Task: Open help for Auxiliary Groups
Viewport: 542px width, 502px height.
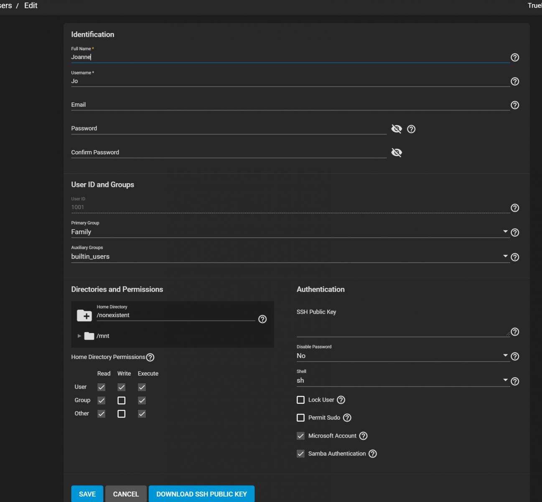Action: coord(515,257)
